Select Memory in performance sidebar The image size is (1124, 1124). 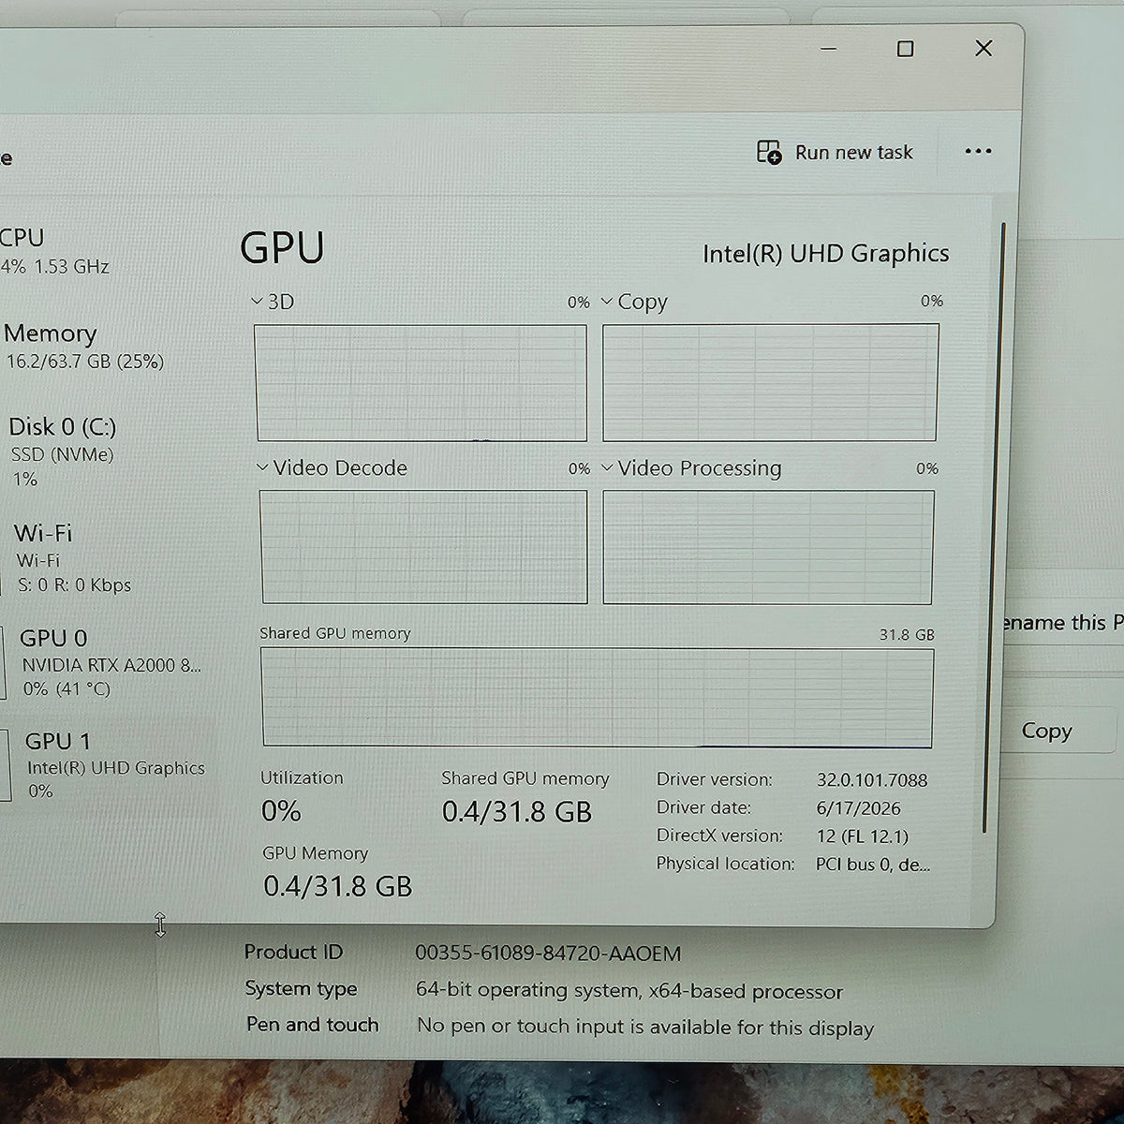pyautogui.click(x=84, y=347)
